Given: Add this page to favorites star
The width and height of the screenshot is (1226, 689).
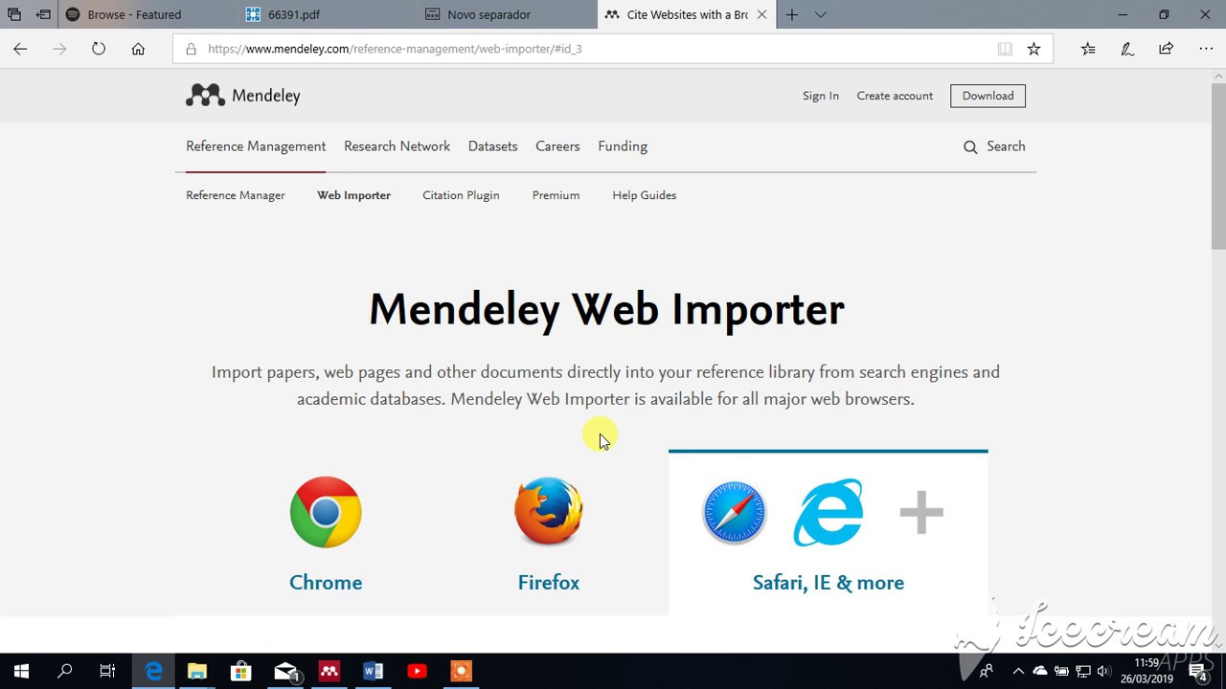Looking at the screenshot, I should point(1033,49).
